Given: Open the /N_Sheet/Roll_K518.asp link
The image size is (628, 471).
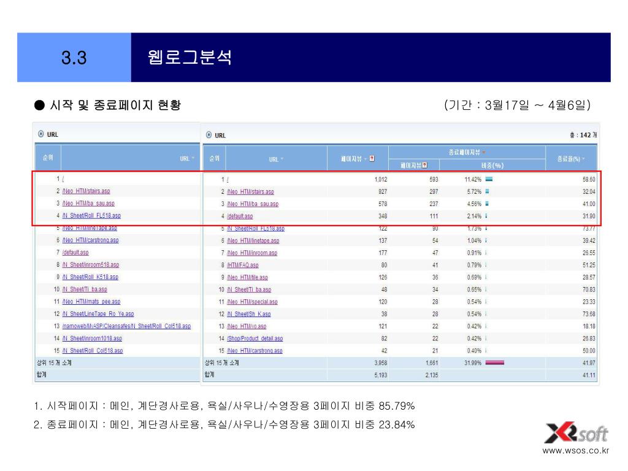Looking at the screenshot, I should pos(90,277).
